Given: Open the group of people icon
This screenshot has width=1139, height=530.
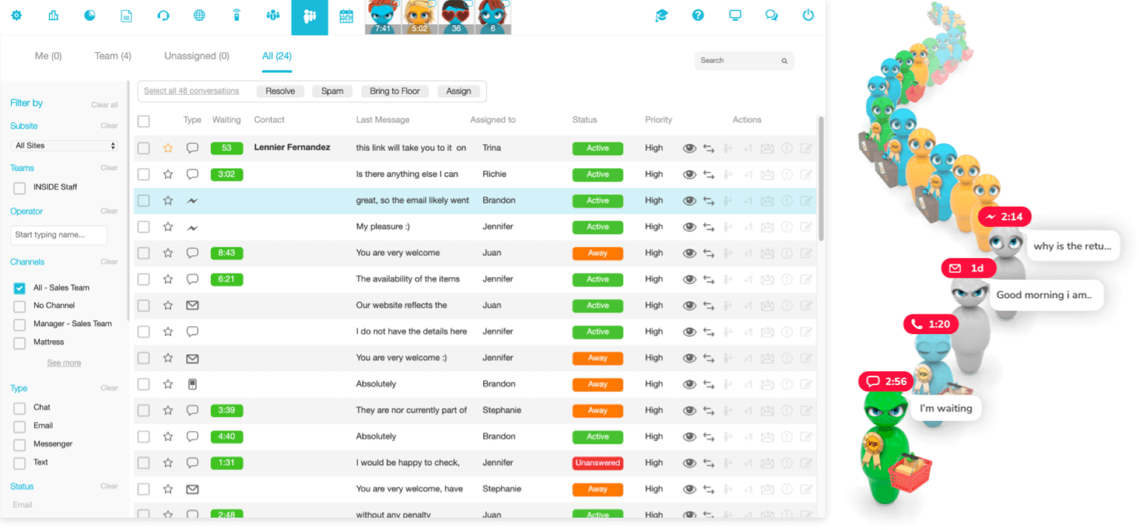Looking at the screenshot, I should tap(273, 15).
